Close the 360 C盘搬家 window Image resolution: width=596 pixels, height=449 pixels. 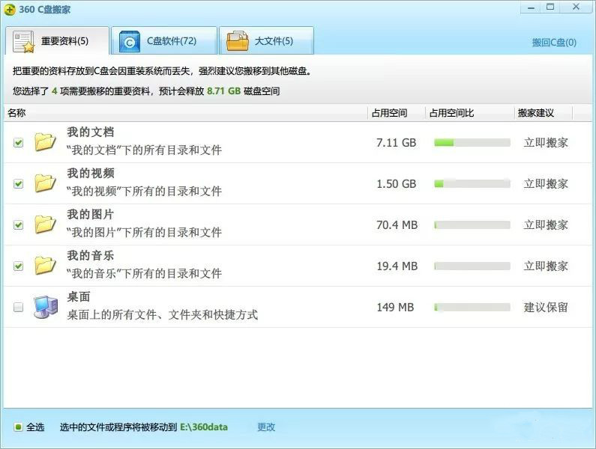[x=577, y=7]
